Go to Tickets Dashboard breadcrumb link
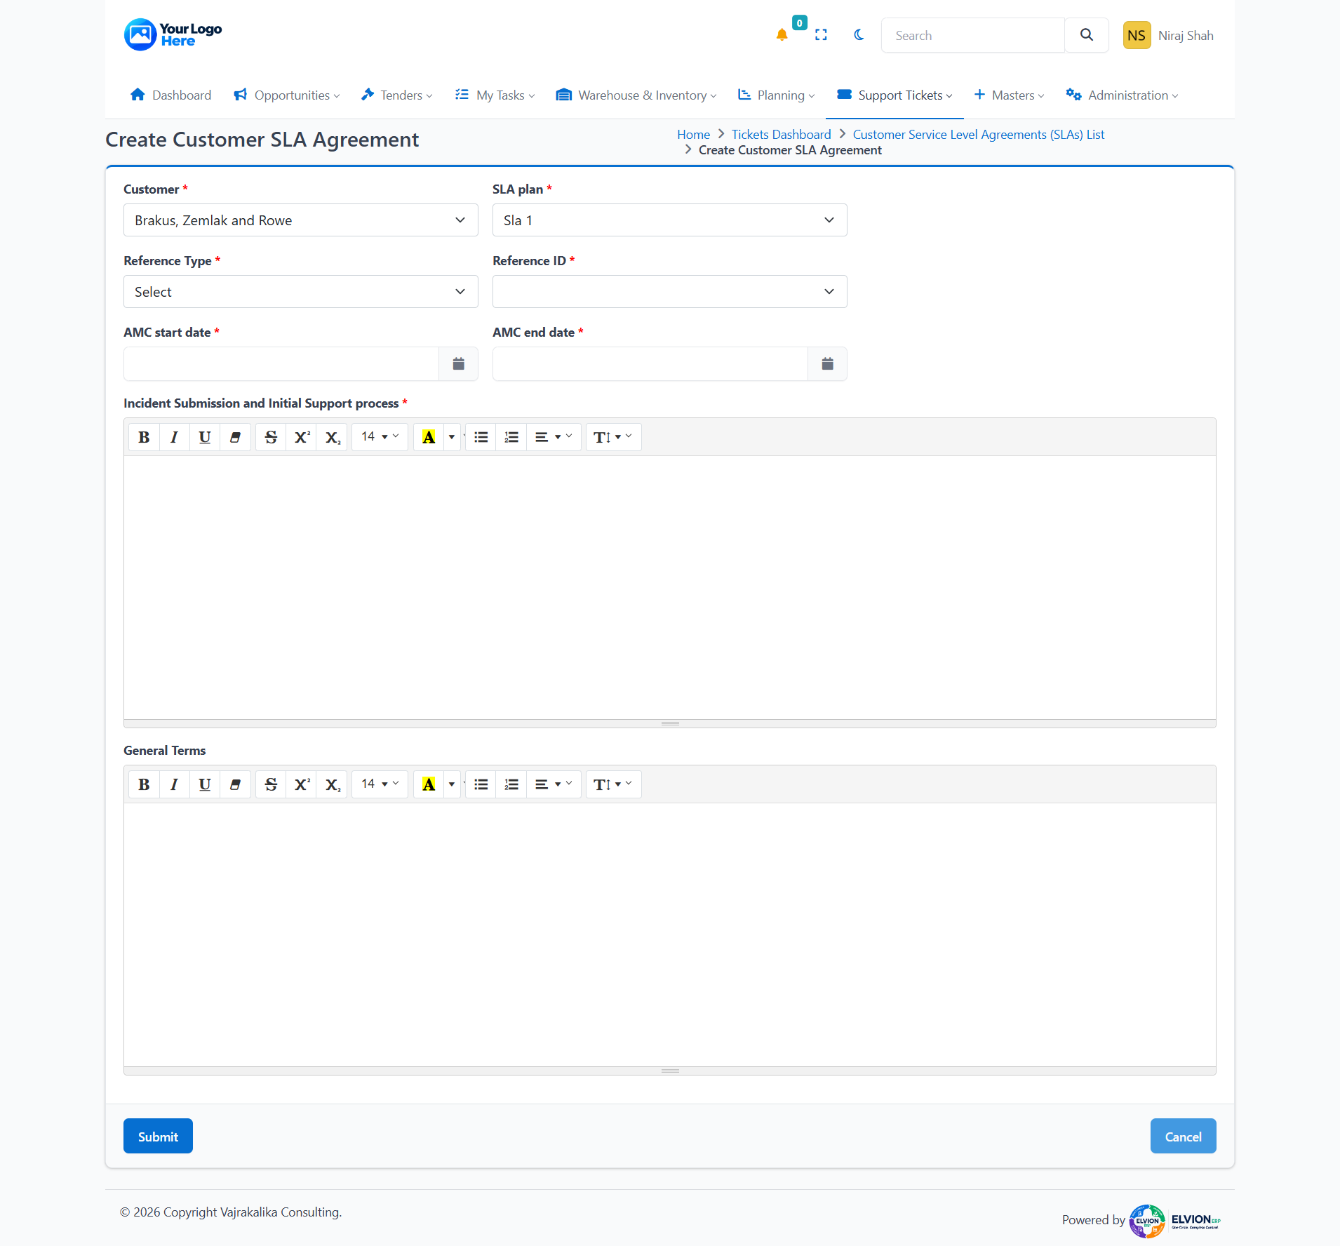The height and width of the screenshot is (1246, 1340). click(x=781, y=134)
